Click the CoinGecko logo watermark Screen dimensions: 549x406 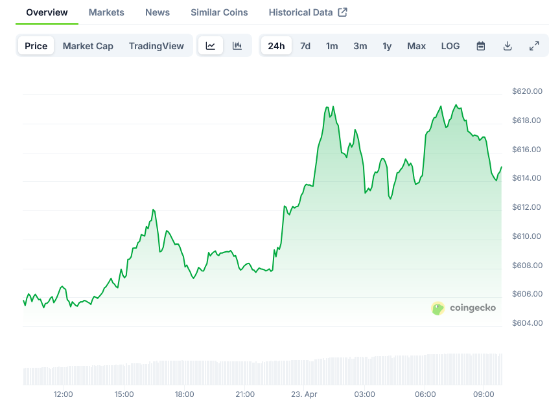[x=464, y=308]
